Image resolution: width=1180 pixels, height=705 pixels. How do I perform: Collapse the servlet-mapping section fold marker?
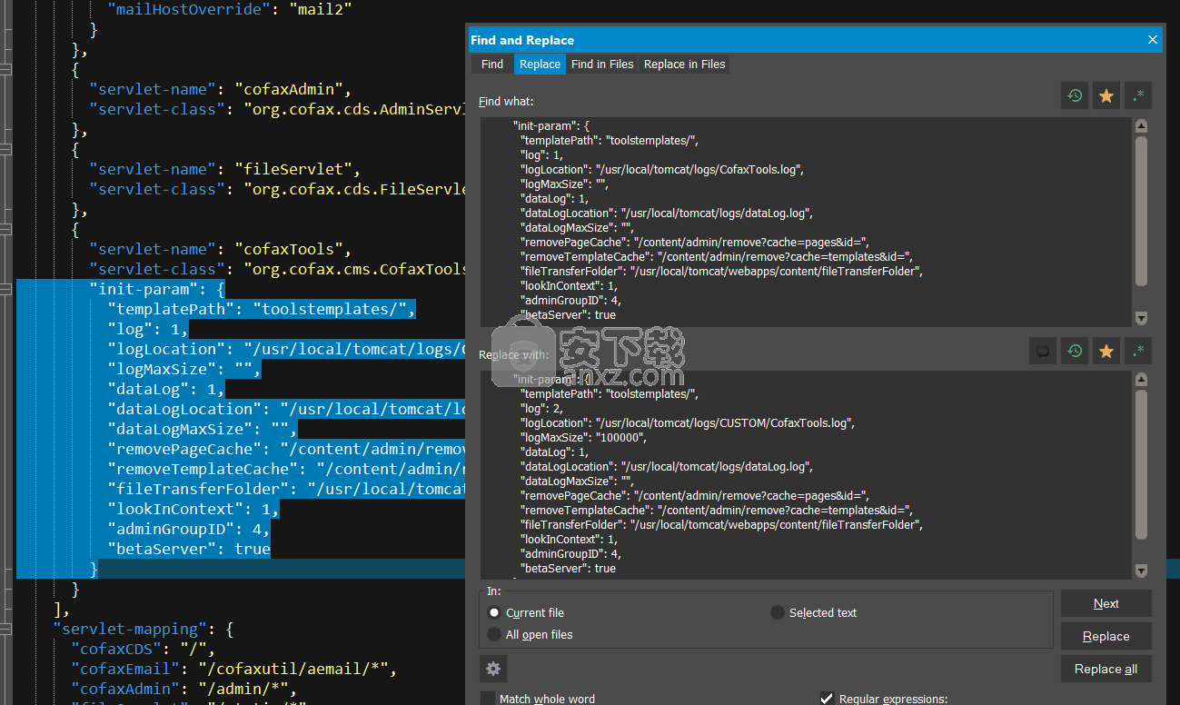click(x=5, y=629)
